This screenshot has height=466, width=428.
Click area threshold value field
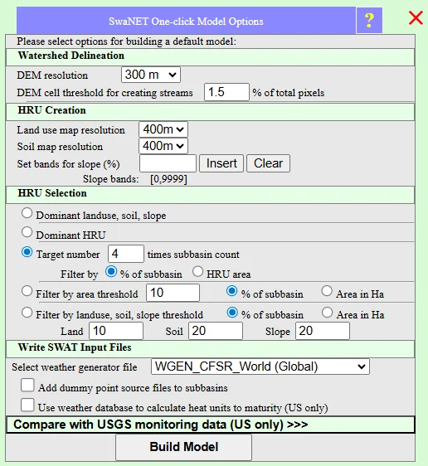[173, 293]
